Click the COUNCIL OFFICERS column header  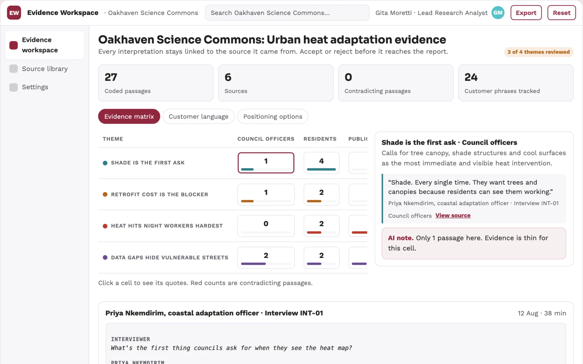[266, 139]
